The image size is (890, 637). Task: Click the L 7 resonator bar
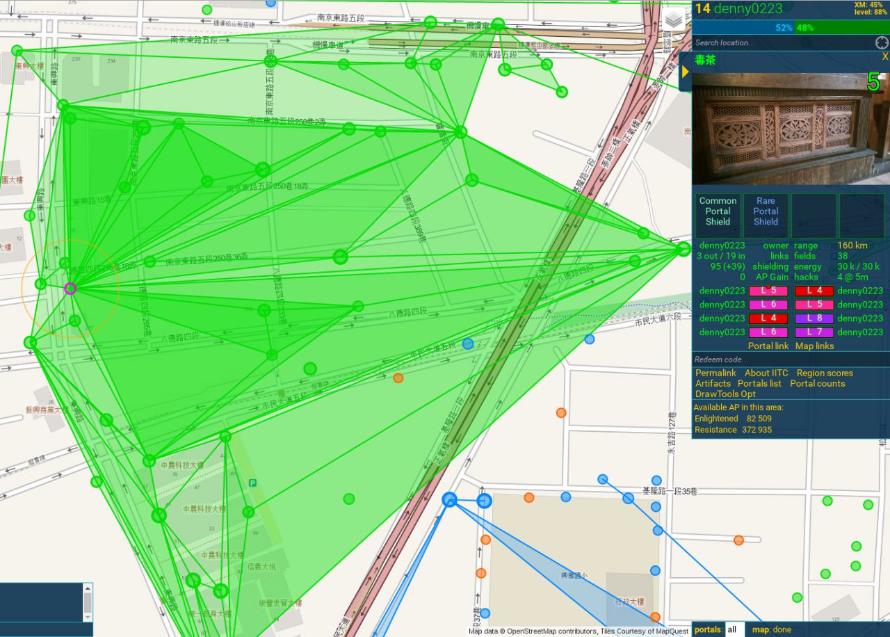click(x=814, y=332)
